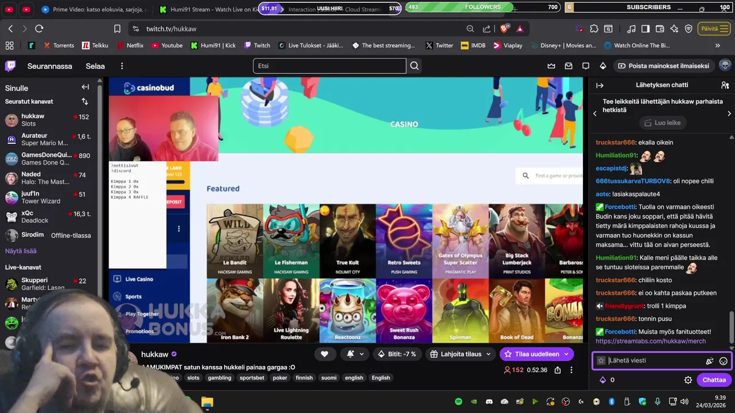Click the volume speaker tray icon
The width and height of the screenshot is (735, 413).
point(684,402)
